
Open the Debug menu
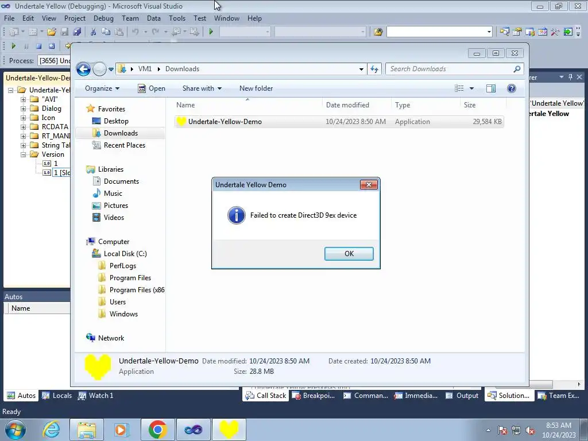click(x=103, y=18)
